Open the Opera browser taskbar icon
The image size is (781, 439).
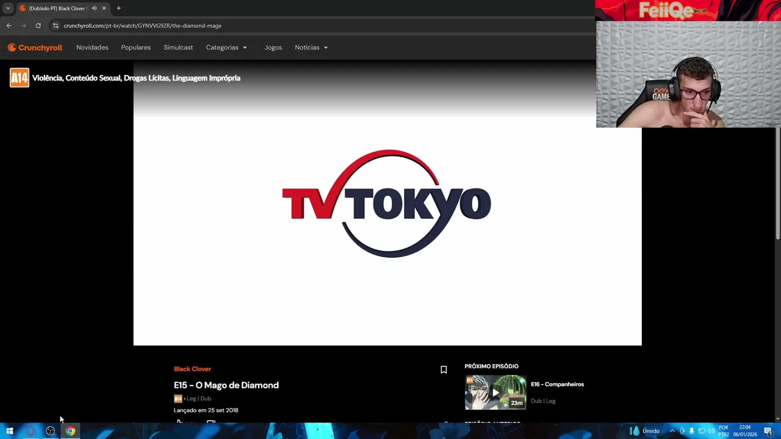tap(31, 431)
